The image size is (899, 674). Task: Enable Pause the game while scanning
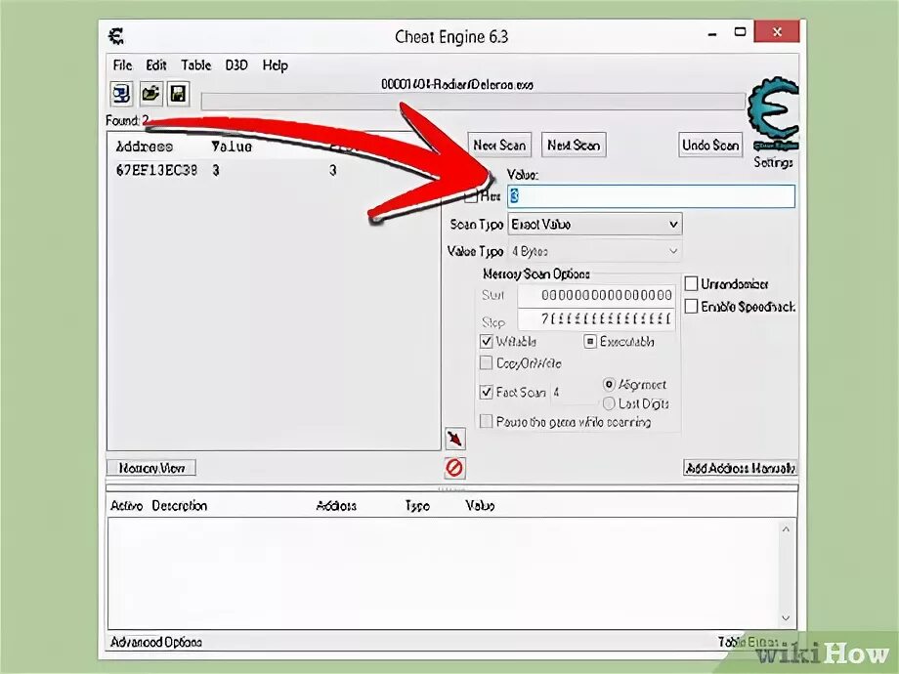pyautogui.click(x=487, y=422)
